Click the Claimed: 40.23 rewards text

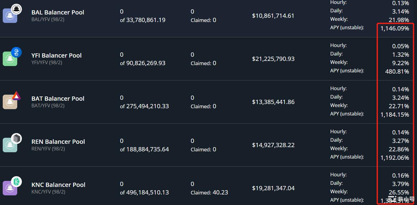coord(209,192)
